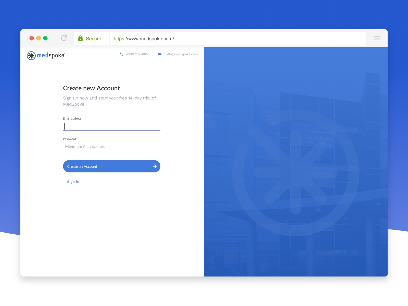The image size is (408, 306).
Task: Open the browser hamburger menu
Action: coord(377,38)
